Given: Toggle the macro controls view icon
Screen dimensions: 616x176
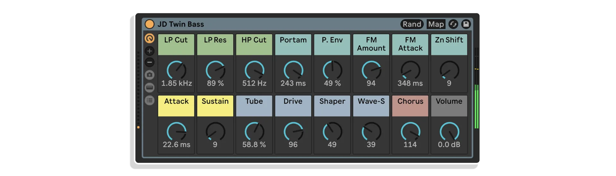Looking at the screenshot, I should coord(150,38).
